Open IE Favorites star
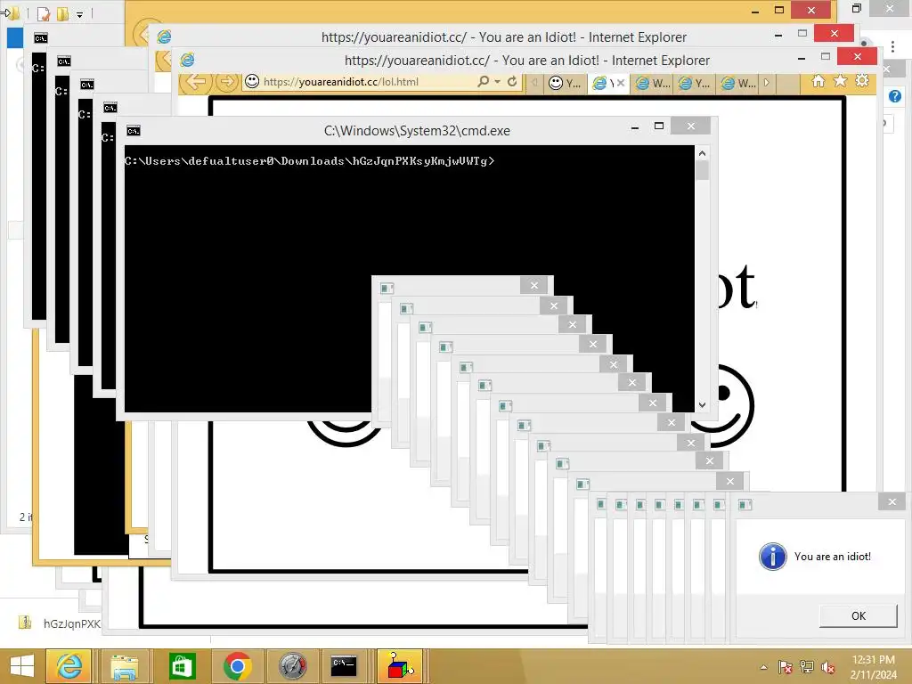Image resolution: width=912 pixels, height=684 pixels. (840, 81)
